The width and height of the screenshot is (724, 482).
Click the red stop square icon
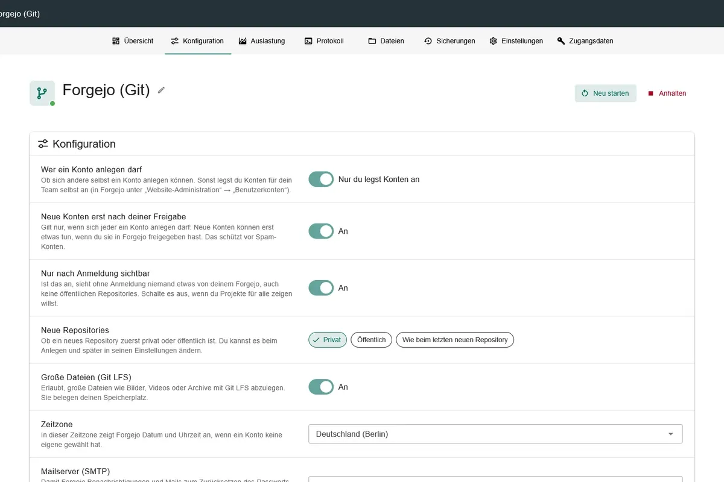[x=651, y=93]
